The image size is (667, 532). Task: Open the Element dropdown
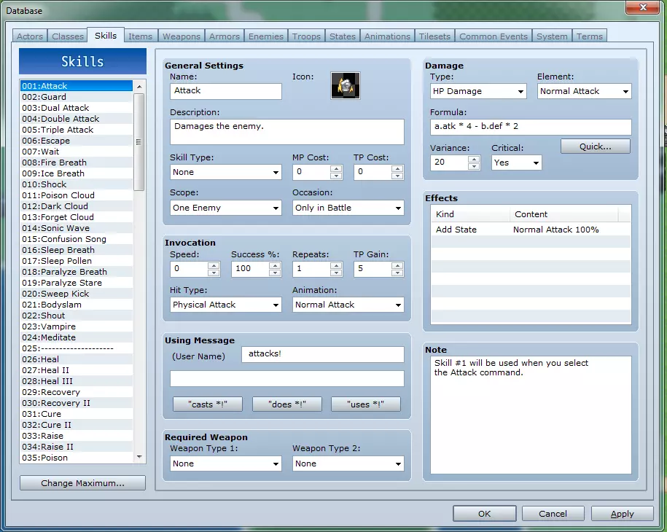coord(585,91)
